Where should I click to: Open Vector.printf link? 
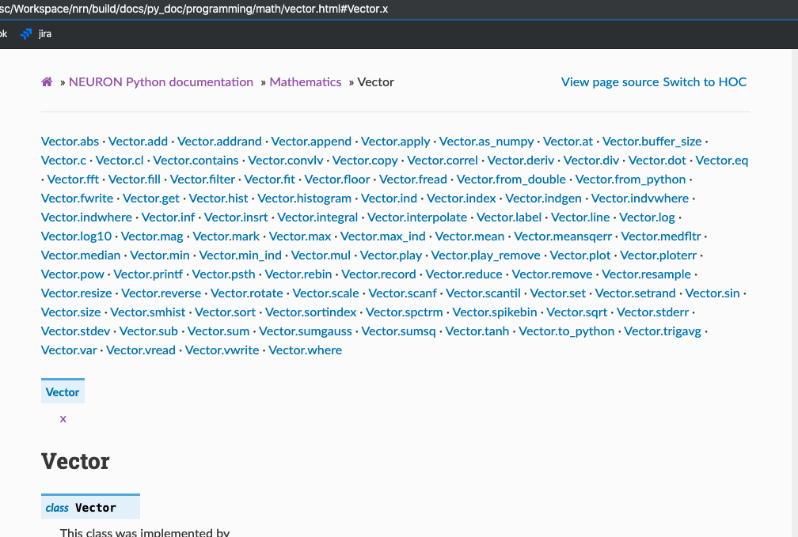click(148, 274)
